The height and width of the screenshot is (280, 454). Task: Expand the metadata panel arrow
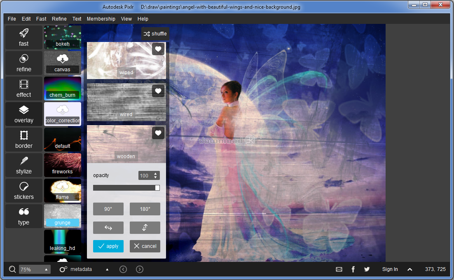coord(107,269)
